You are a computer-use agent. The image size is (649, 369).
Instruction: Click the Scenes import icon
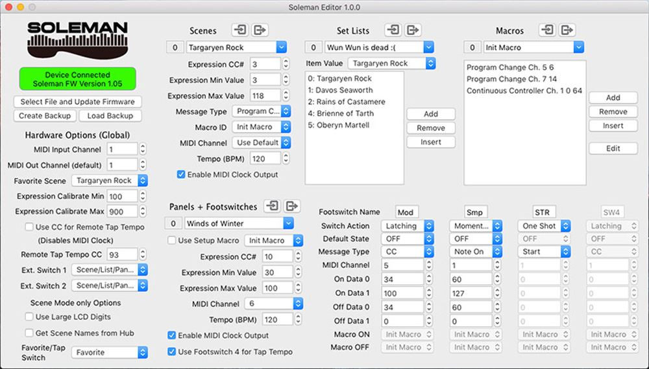tap(241, 30)
